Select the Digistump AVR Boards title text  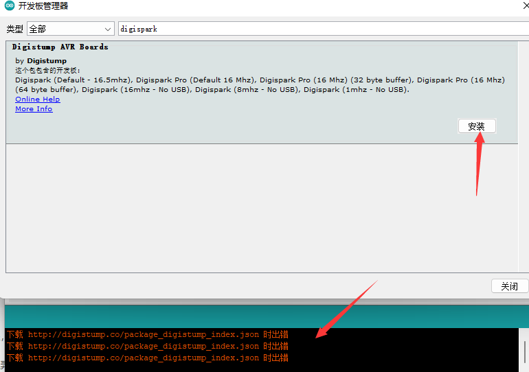point(60,47)
